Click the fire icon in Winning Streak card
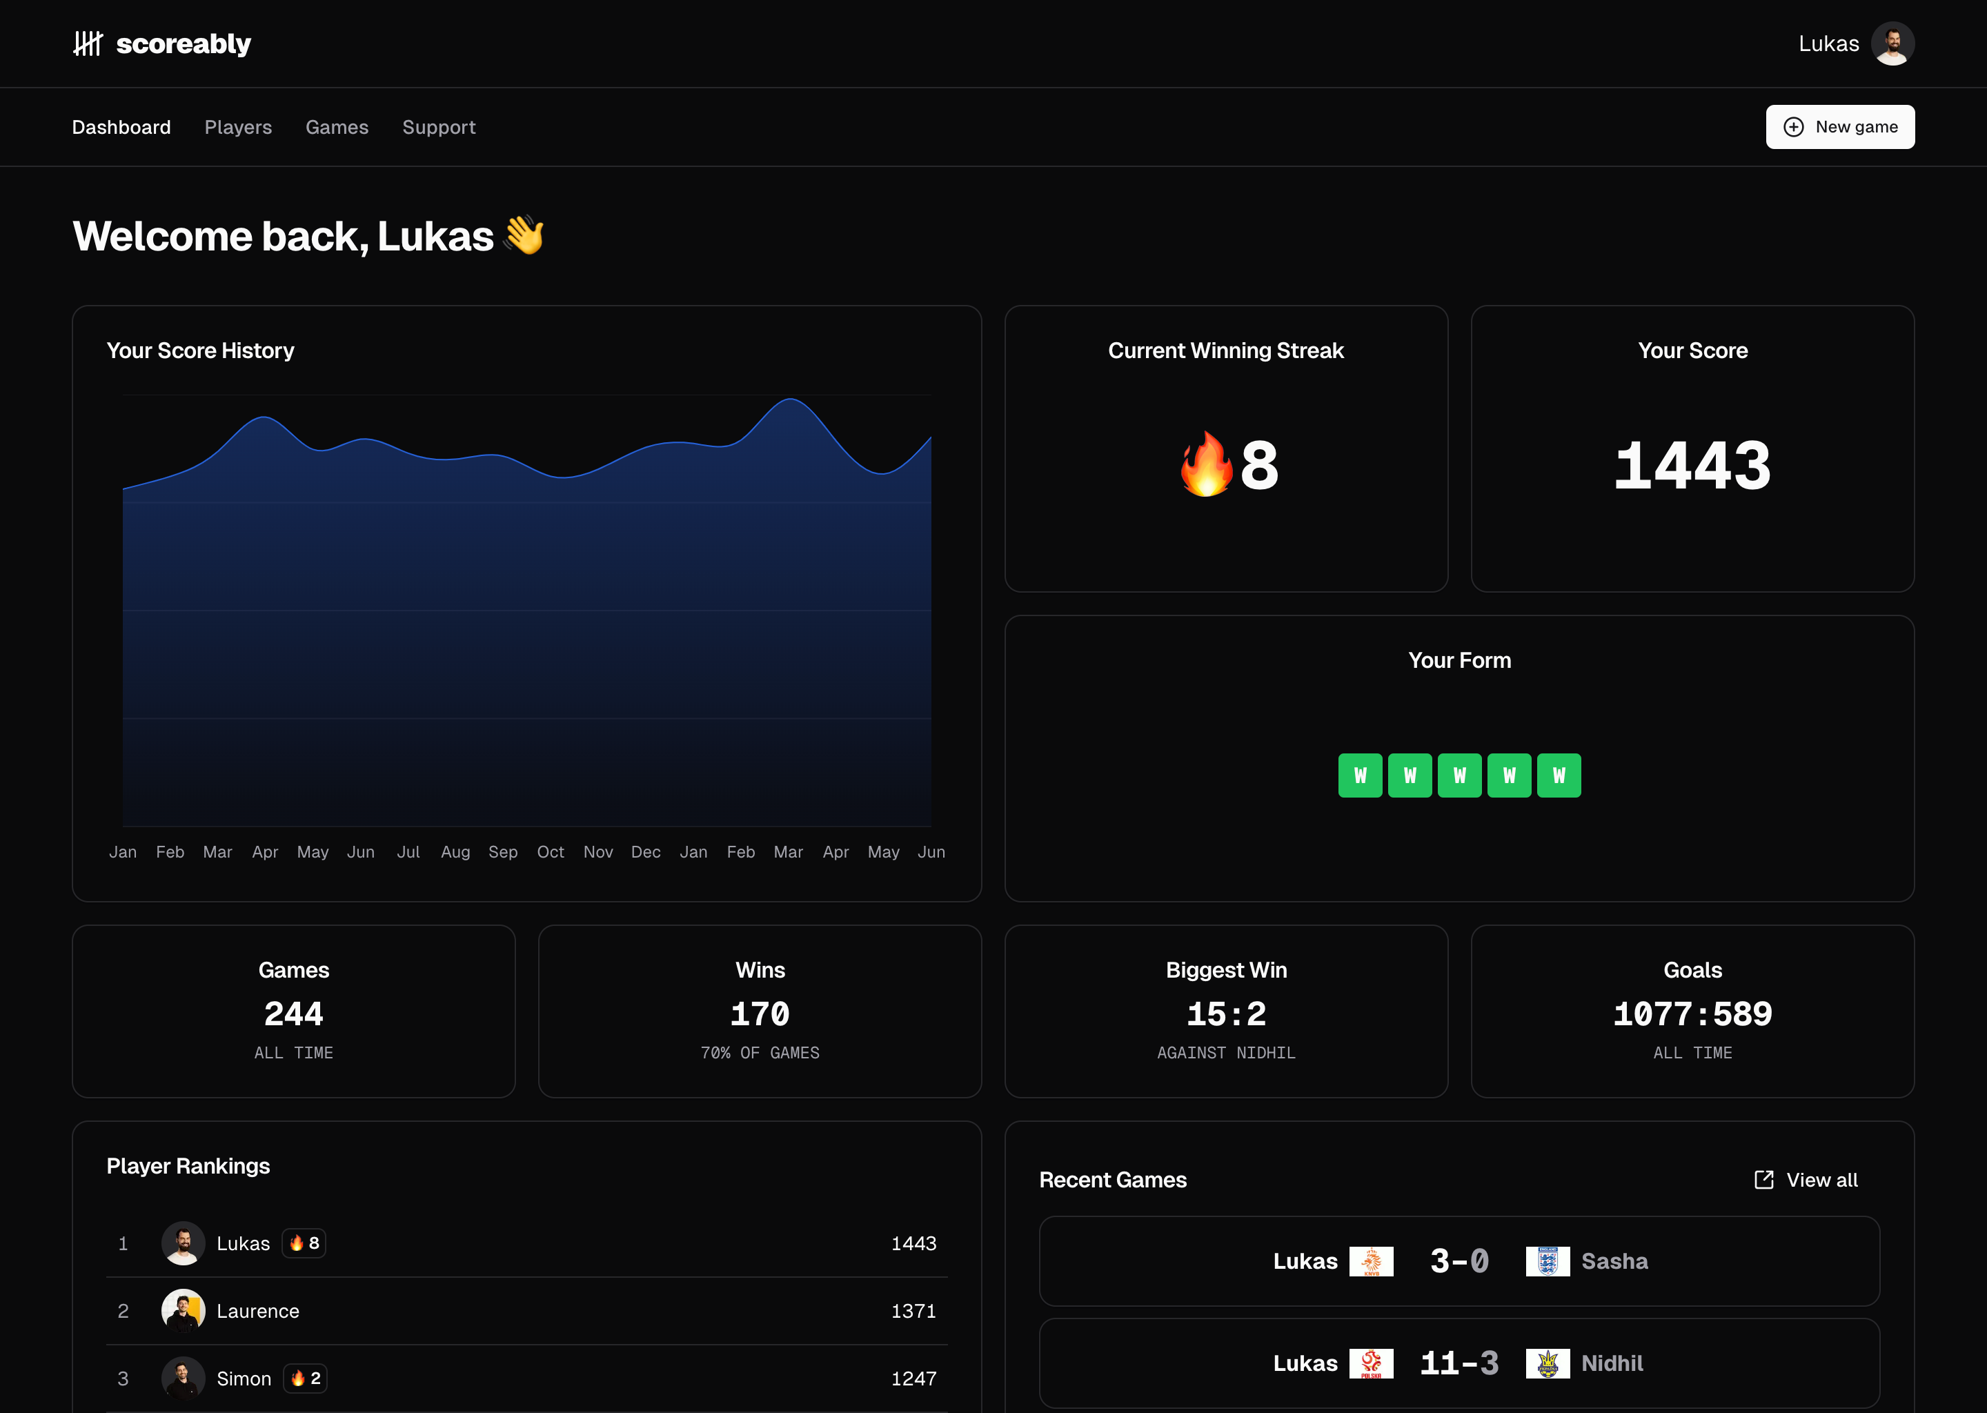 coord(1206,466)
